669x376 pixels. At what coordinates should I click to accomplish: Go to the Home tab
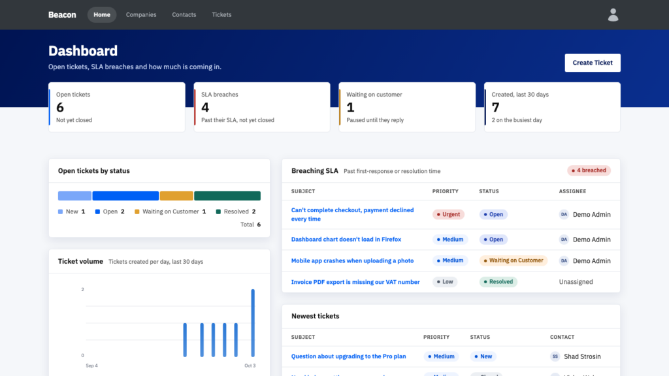click(x=101, y=15)
